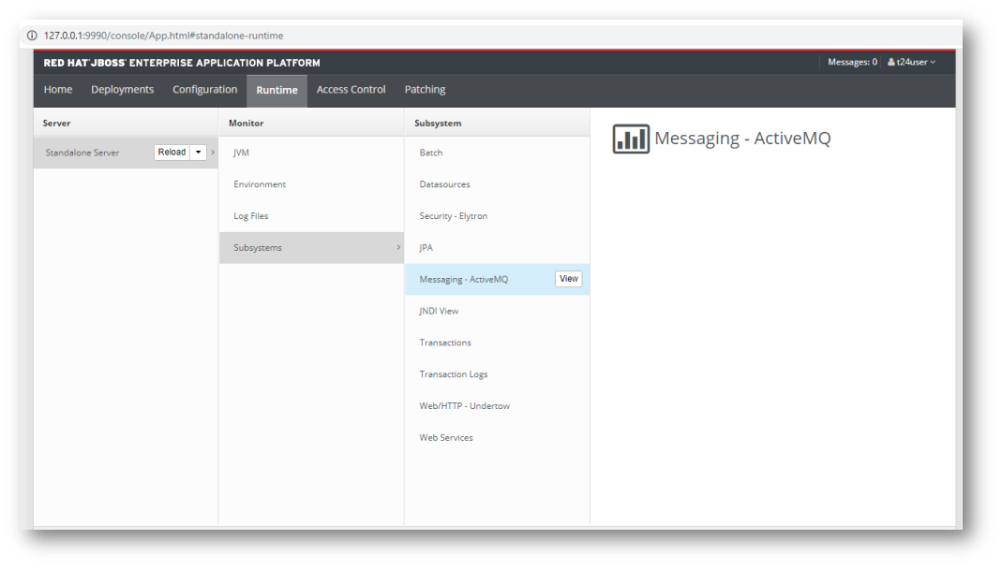Click the Messaging - ActiveMQ chart icon

click(x=630, y=139)
